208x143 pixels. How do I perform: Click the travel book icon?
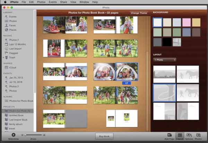pyautogui.click(x=6, y=128)
